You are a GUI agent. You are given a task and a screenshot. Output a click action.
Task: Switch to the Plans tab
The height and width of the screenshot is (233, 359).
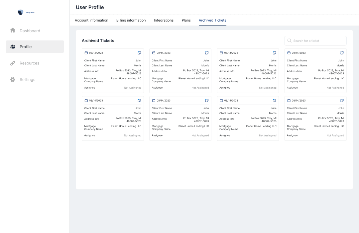[186, 20]
